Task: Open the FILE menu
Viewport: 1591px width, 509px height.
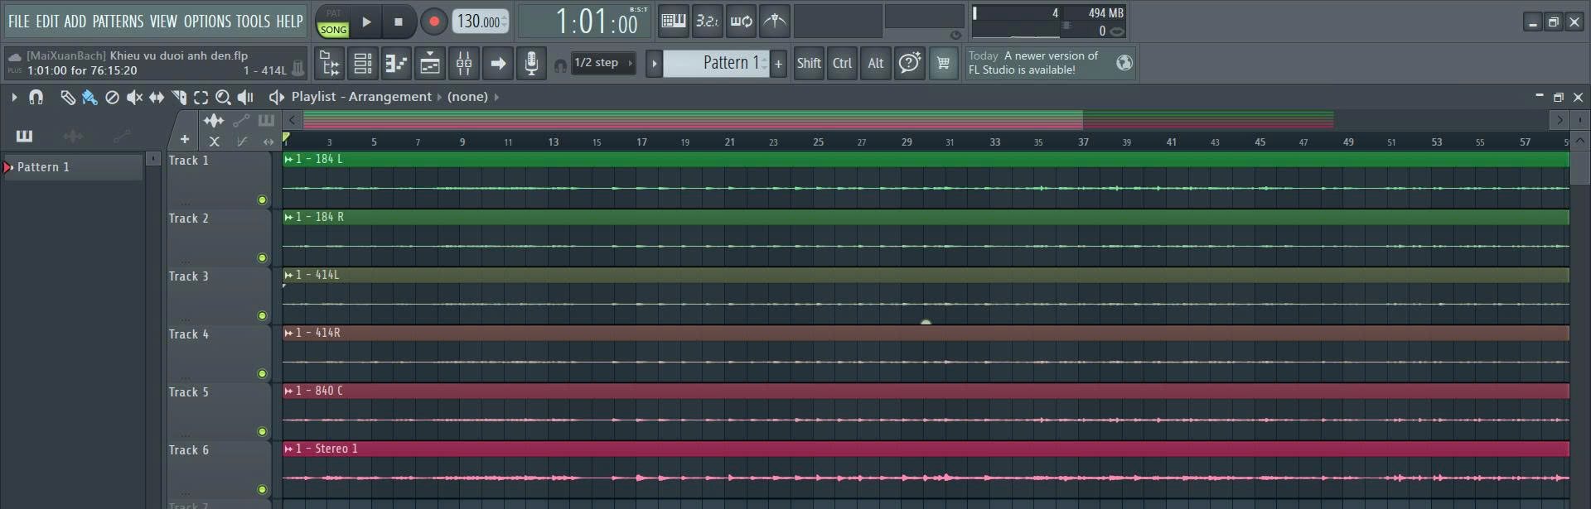Action: pos(18,22)
